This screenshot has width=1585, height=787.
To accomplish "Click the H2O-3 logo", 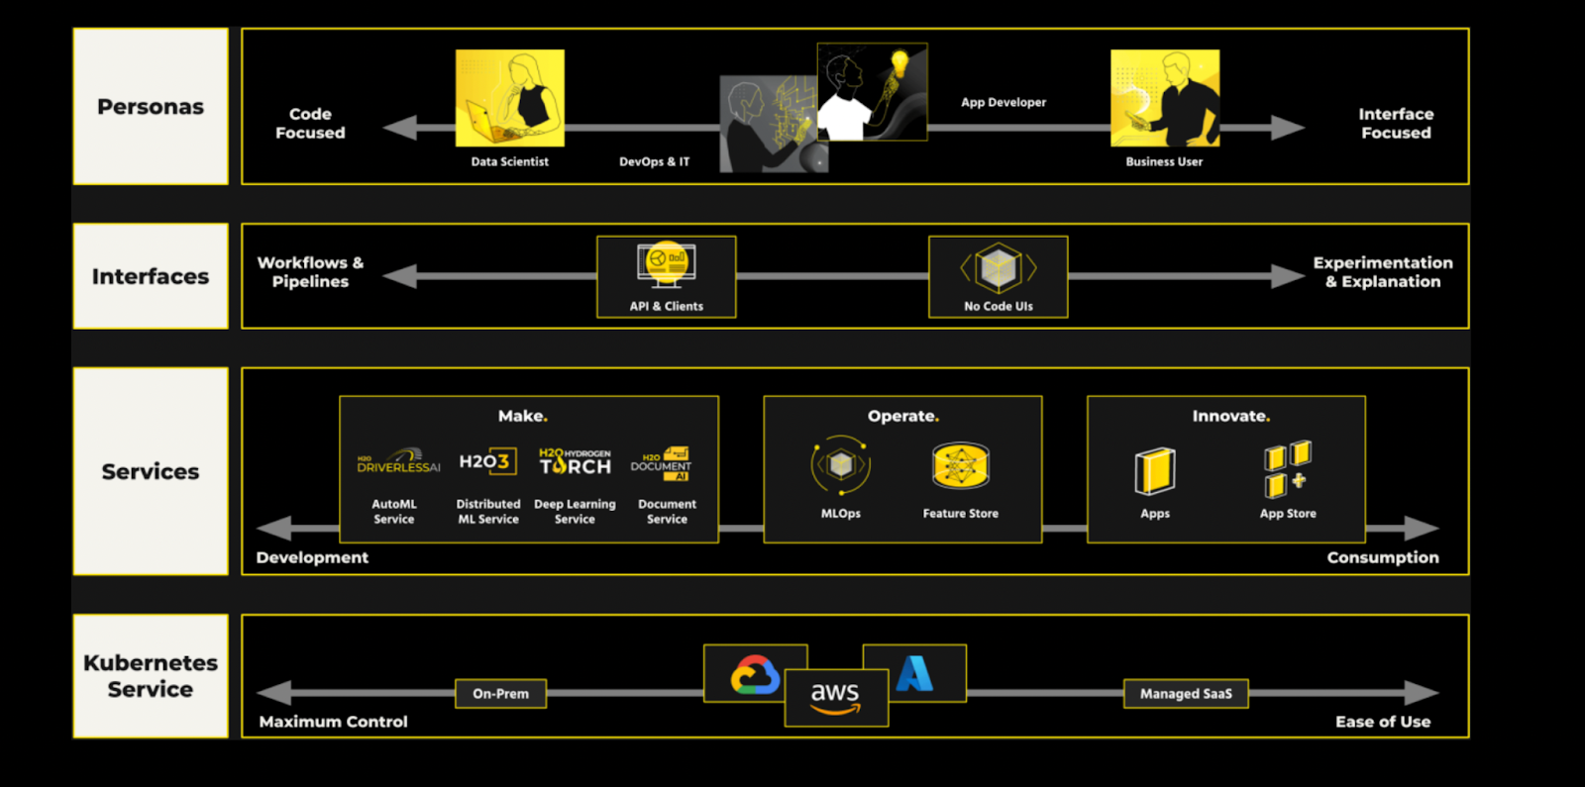I will coord(487,461).
